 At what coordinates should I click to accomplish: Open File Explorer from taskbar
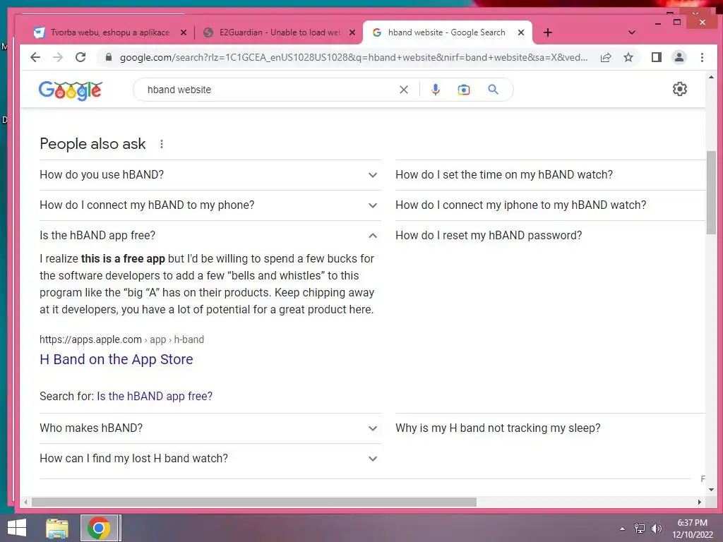(x=57, y=528)
